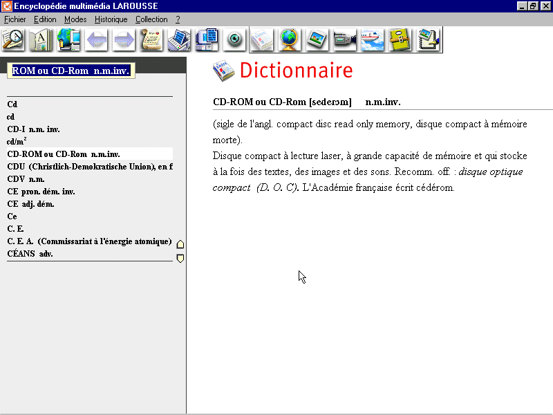Screen dimensions: 553x415
Task: Go forward with the right arrow icon
Action: [x=124, y=39]
